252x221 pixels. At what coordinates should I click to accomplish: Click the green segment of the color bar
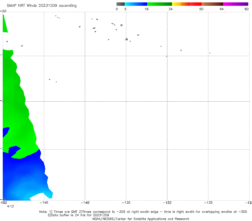159,4
